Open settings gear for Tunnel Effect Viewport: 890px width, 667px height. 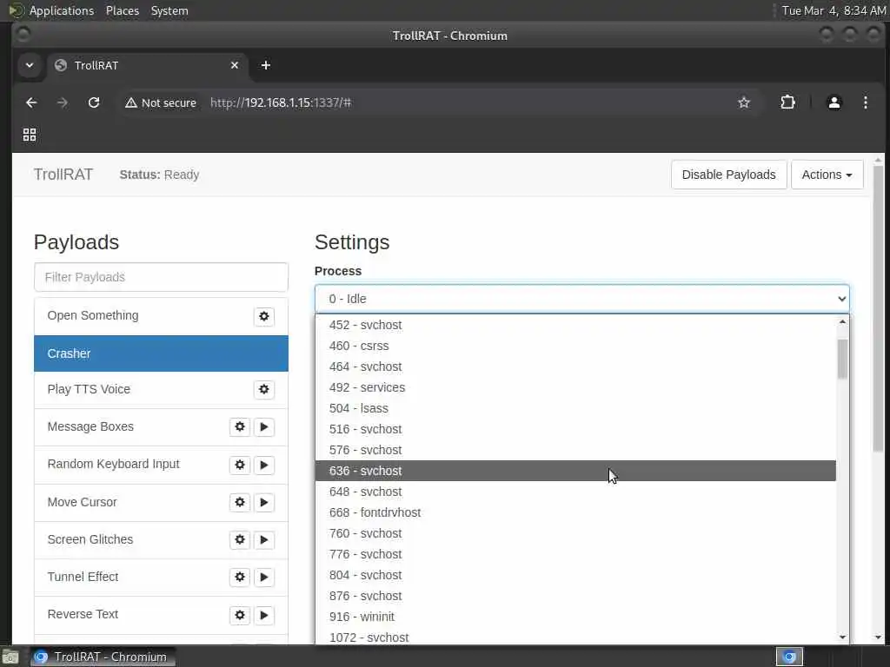coord(240,577)
